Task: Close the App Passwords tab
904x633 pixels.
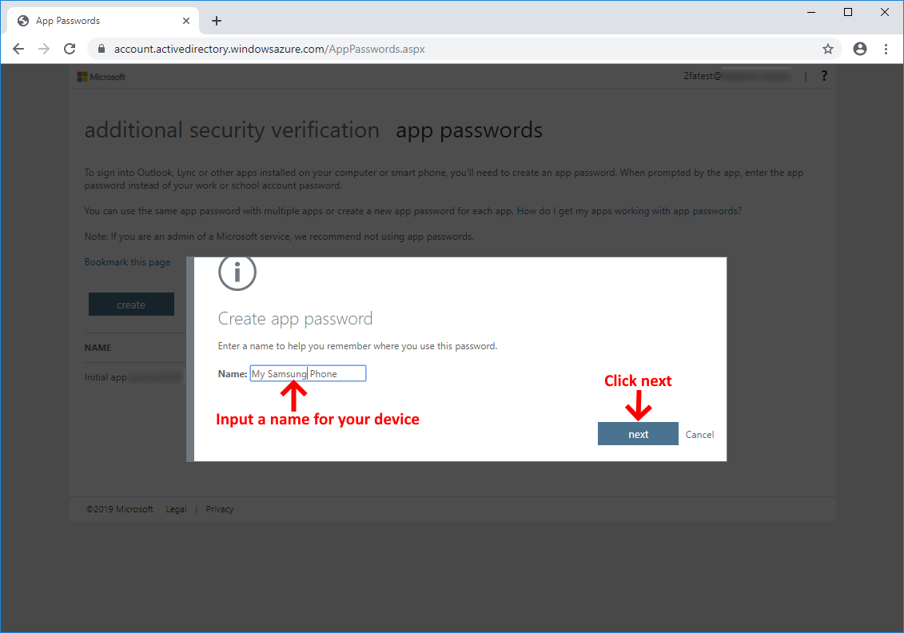Action: coord(185,21)
